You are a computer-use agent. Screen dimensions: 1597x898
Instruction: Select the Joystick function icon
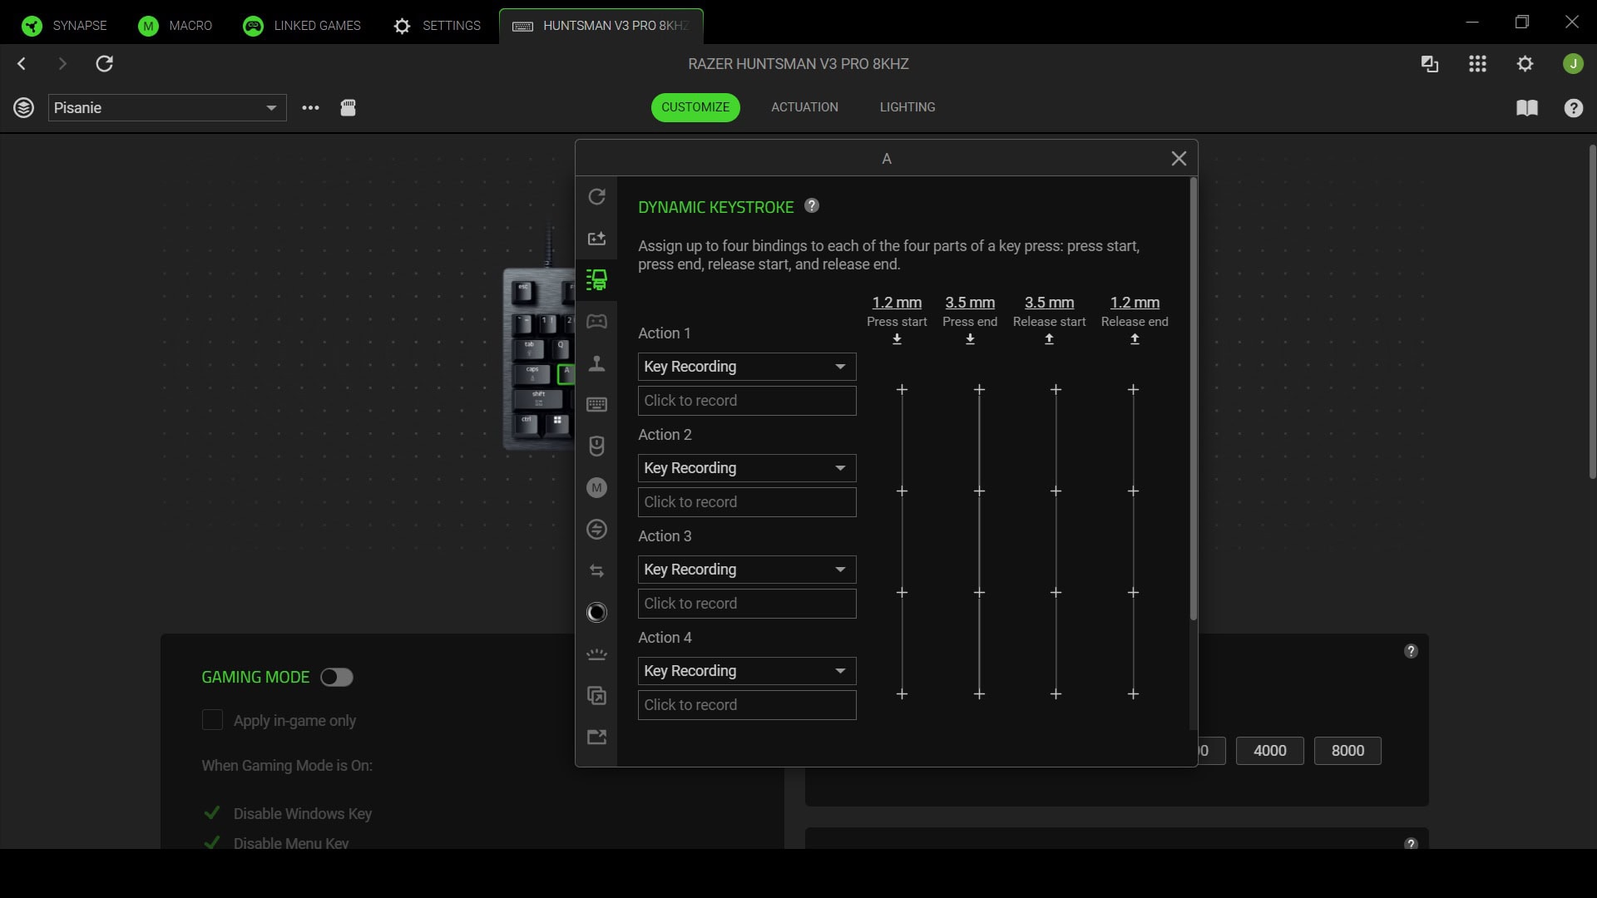pyautogui.click(x=597, y=363)
